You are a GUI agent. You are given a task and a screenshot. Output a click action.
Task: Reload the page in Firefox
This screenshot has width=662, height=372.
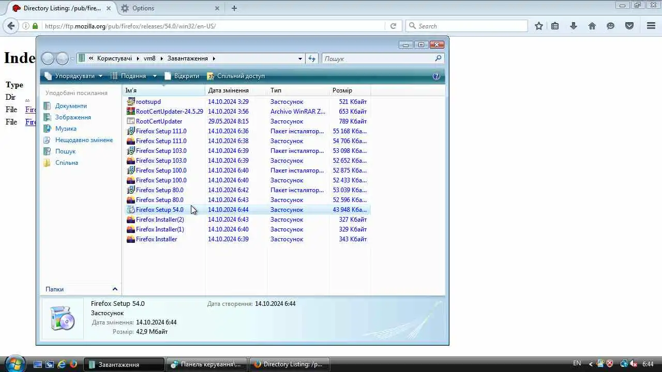coord(393,26)
